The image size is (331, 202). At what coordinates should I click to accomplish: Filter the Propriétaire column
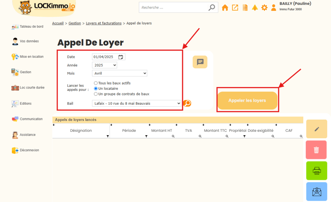(x=244, y=136)
